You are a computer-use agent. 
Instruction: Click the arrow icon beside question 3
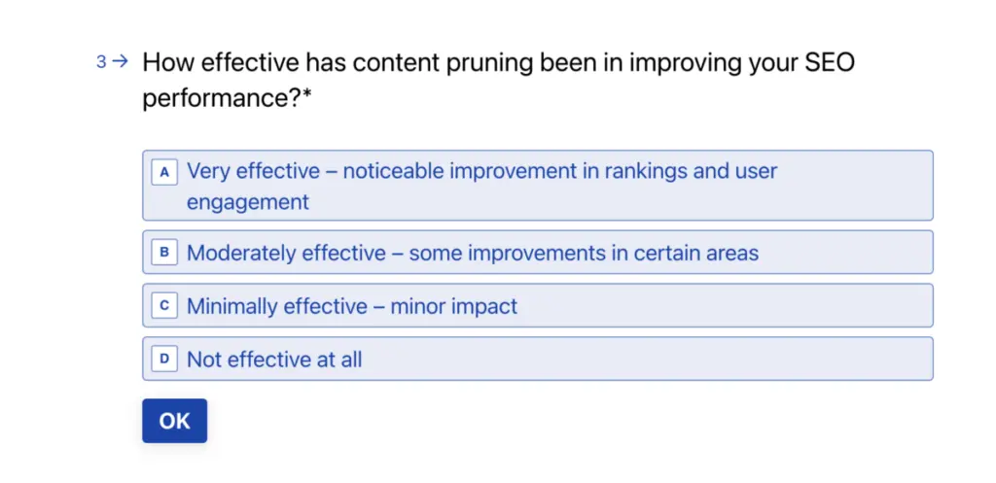(121, 62)
